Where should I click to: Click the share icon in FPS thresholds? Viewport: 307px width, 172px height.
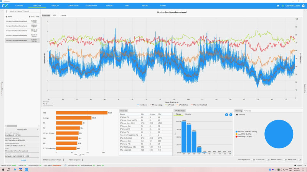(231, 115)
